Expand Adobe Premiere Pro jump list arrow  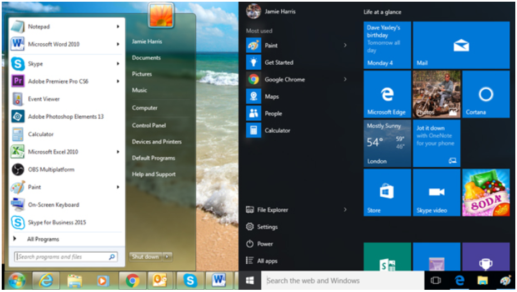(118, 81)
